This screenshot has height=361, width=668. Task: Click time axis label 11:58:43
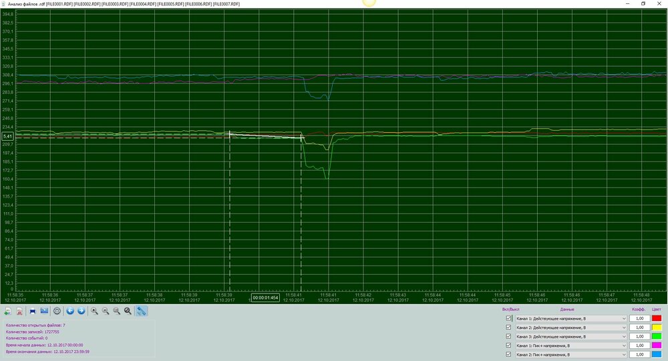tap(398, 294)
